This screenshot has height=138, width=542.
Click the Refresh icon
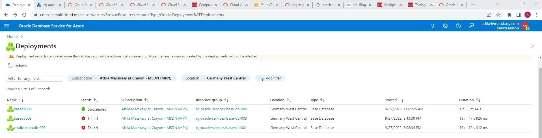[10, 66]
